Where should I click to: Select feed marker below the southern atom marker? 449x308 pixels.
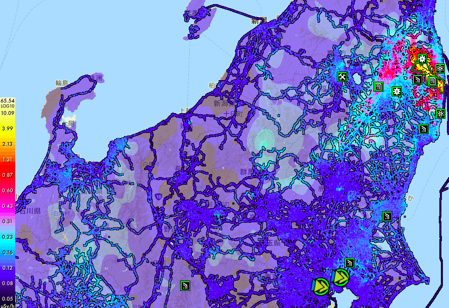(x=423, y=128)
